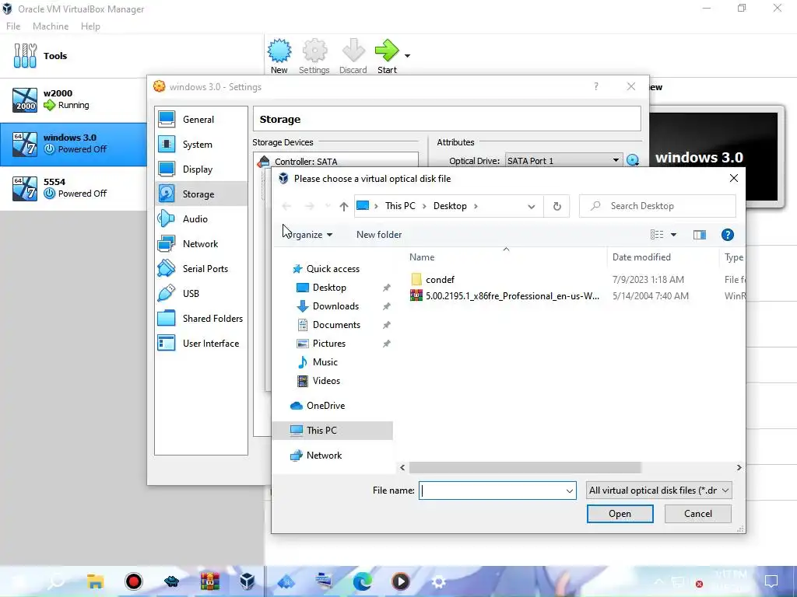Screen dimensions: 797x597
Task: Change the view layout icon
Action: 657,235
